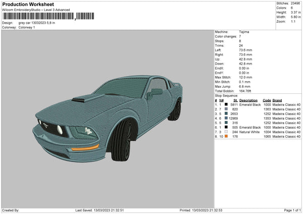Click the EndX value "0.00 in"
This screenshot has height=214, width=303.
tap(244, 68)
